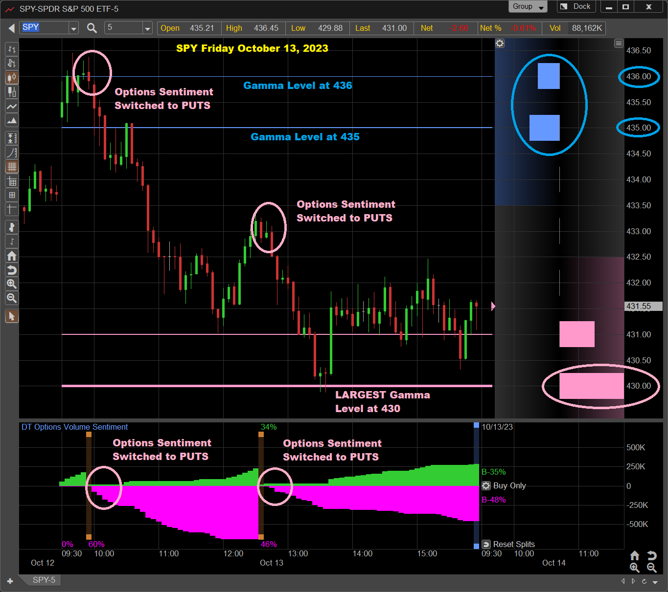Click the 435 gamma level blue bar

(x=545, y=128)
